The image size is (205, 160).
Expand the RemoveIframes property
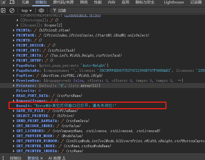tap(14, 100)
